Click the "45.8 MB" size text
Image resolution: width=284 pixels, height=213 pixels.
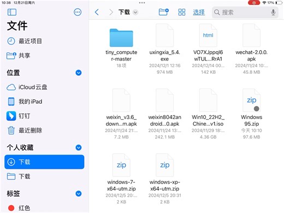click(x=251, y=72)
